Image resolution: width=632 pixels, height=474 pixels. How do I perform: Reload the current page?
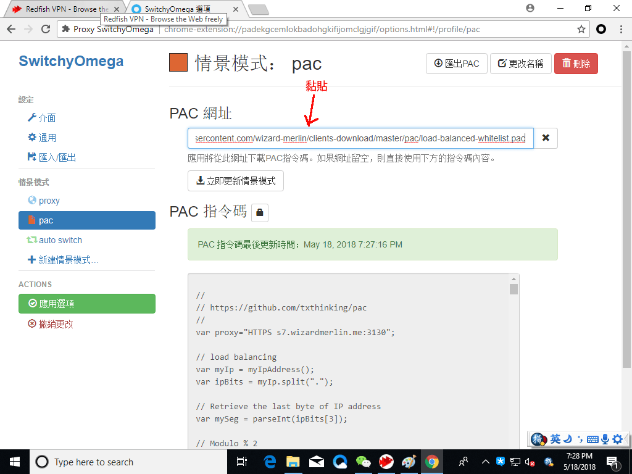46,29
